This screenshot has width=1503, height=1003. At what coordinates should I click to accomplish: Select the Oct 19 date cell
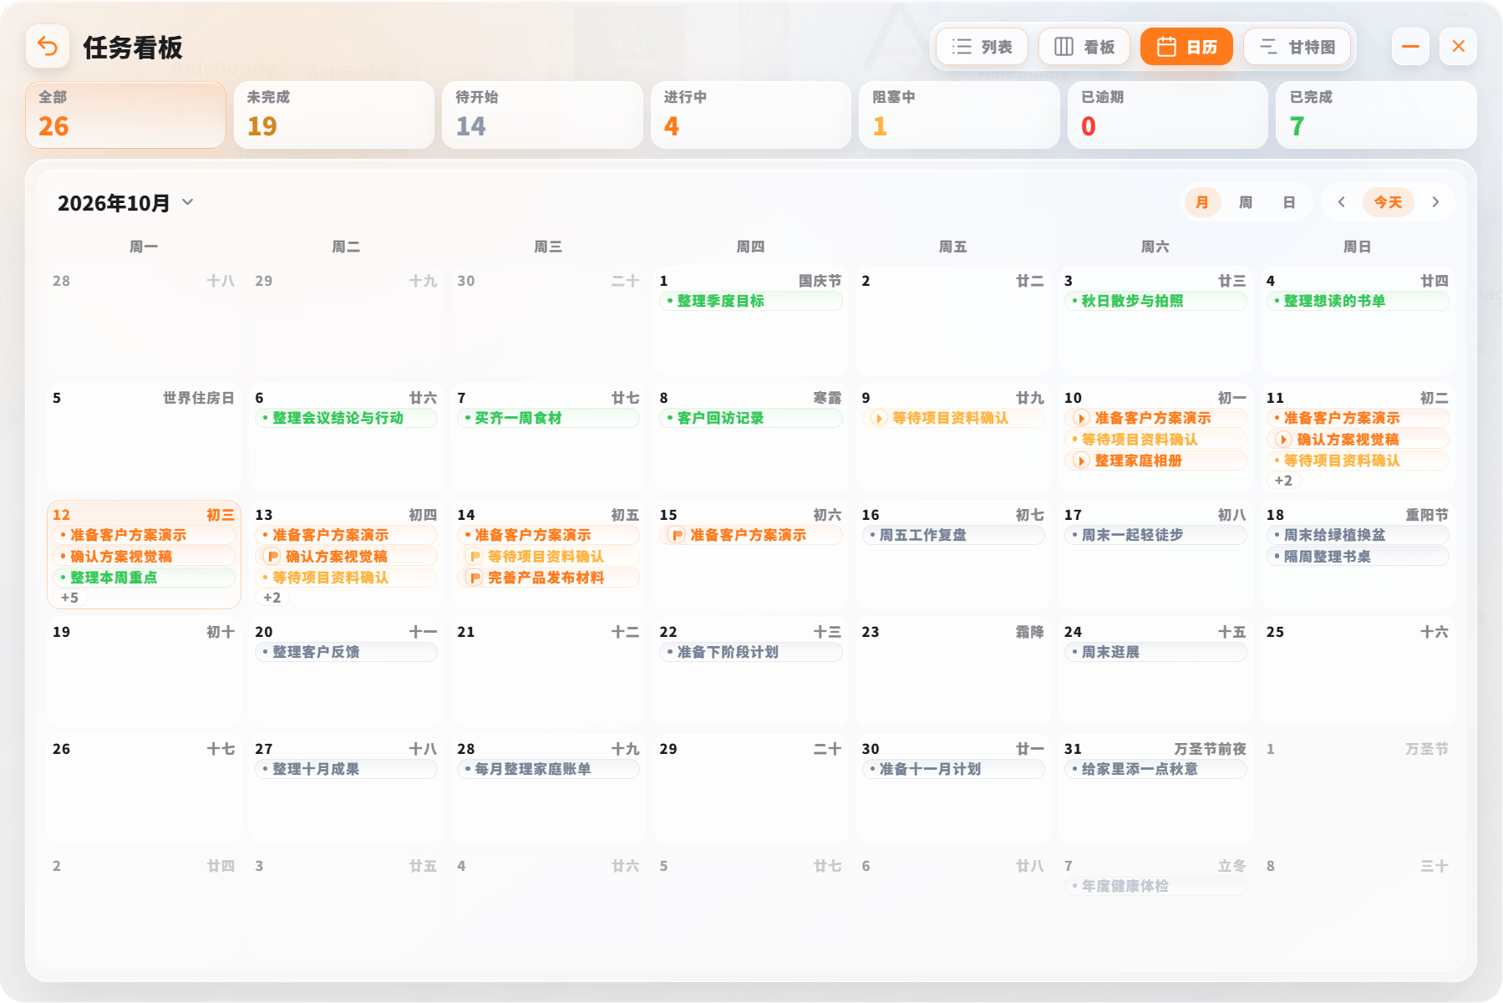[144, 672]
